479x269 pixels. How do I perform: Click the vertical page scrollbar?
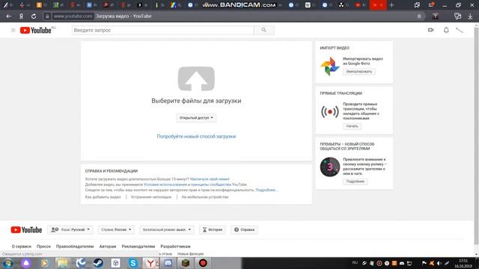click(476, 136)
